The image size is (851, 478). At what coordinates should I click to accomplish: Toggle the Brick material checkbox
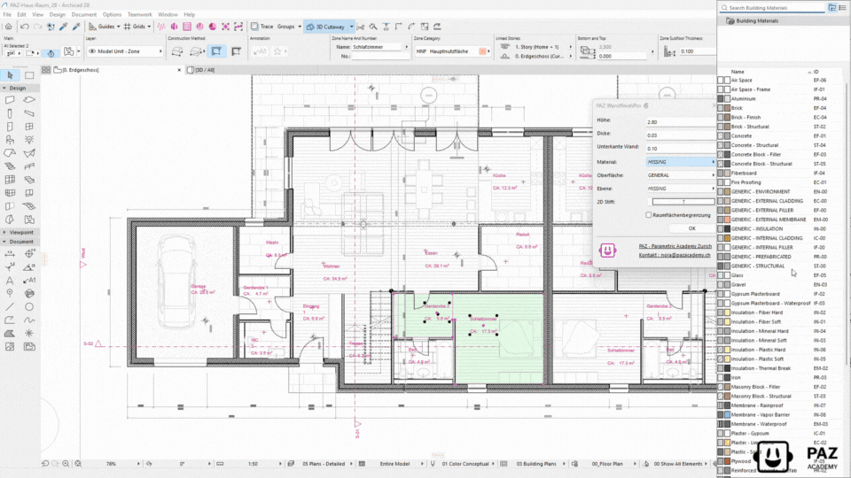point(720,108)
